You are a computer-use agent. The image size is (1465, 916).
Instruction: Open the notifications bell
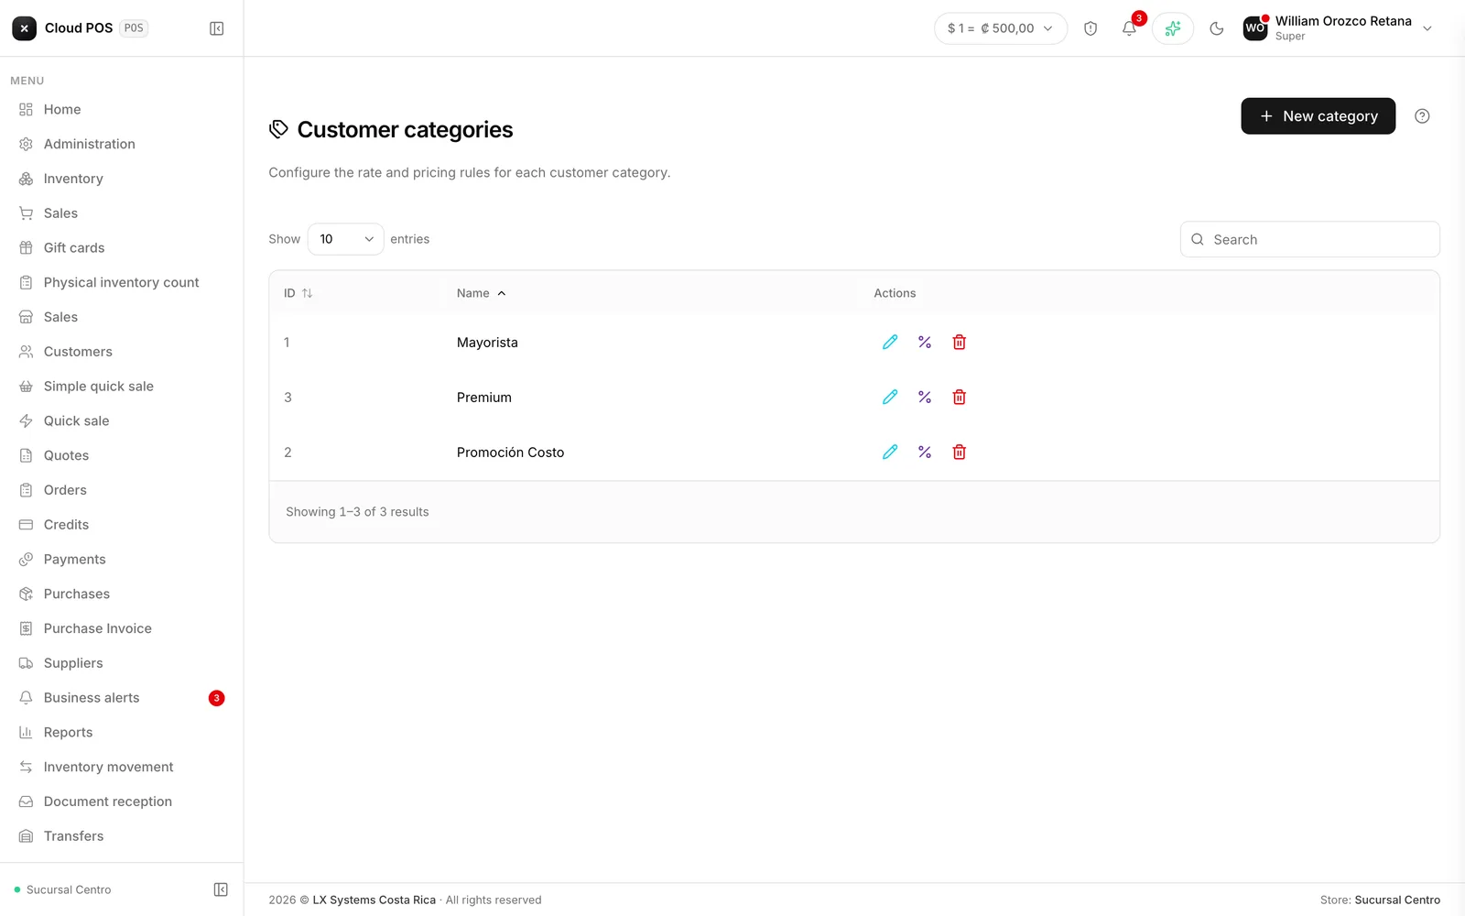click(1129, 28)
